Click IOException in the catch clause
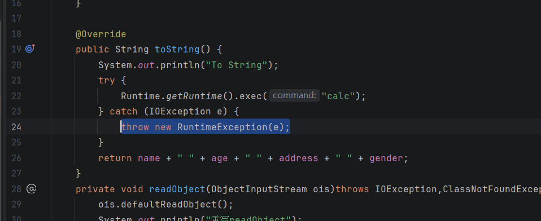Viewport: 541px width, 221px height. coord(180,112)
